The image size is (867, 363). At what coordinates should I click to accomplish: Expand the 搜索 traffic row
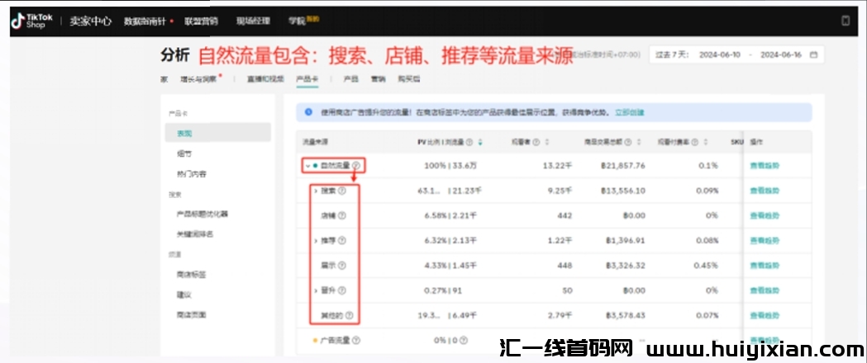point(315,191)
